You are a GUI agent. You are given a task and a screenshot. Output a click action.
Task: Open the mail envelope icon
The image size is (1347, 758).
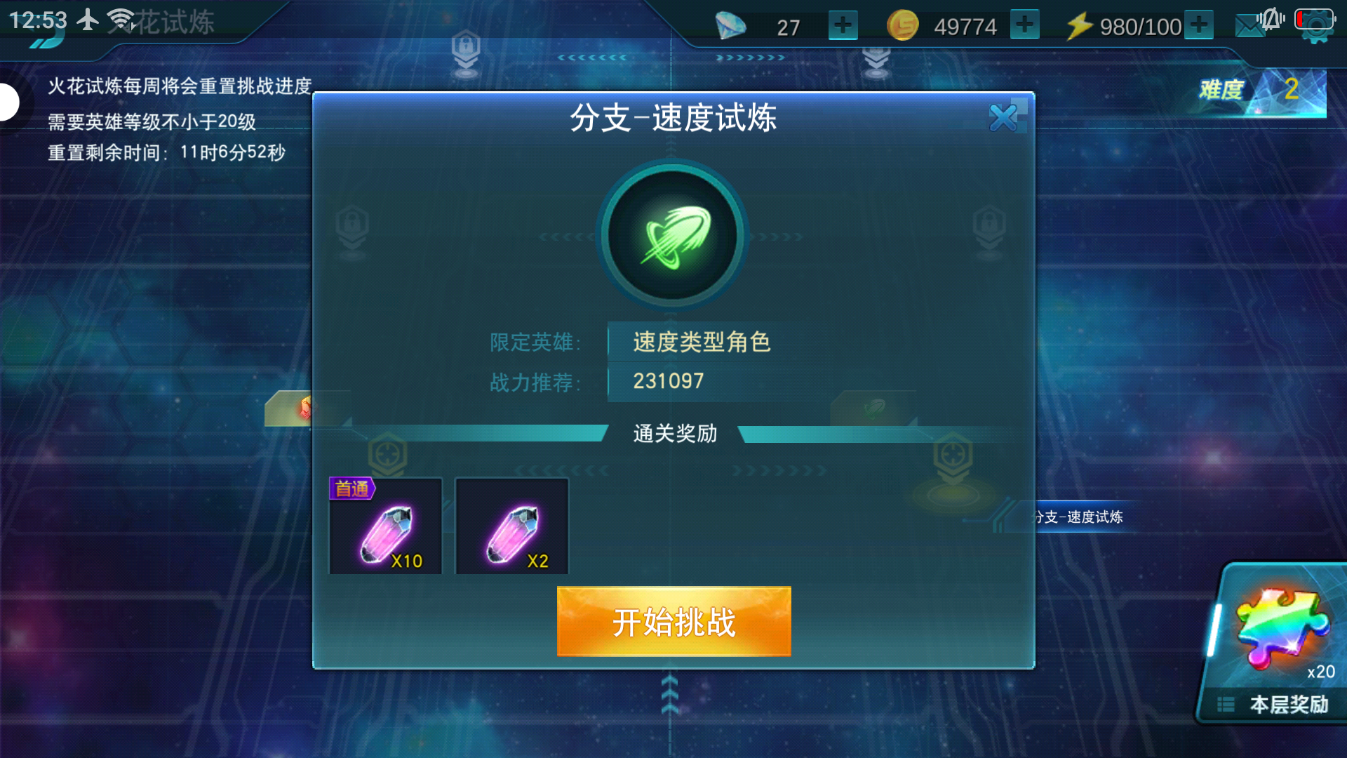click(x=1249, y=27)
